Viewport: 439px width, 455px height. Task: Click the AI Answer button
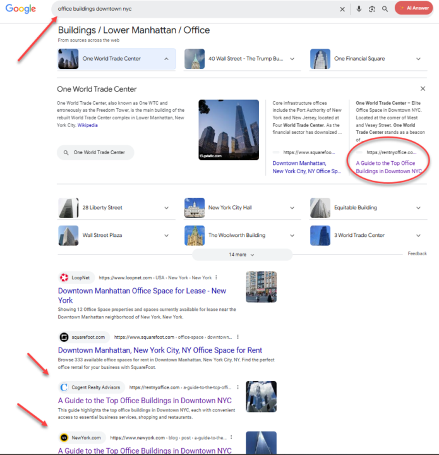click(x=414, y=8)
